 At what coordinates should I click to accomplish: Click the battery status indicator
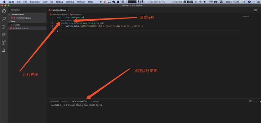(x=213, y=2)
